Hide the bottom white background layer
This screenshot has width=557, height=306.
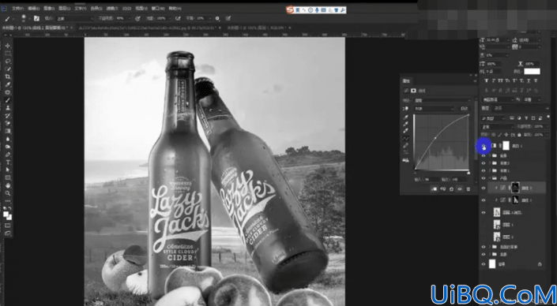[483, 264]
